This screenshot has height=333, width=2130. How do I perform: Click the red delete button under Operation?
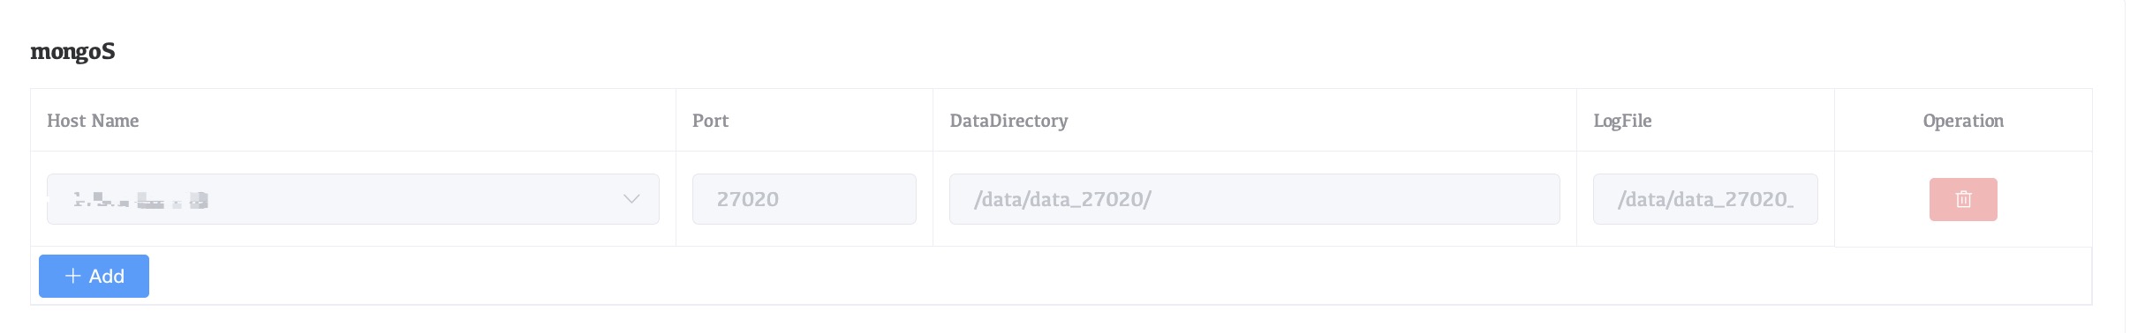[1963, 199]
